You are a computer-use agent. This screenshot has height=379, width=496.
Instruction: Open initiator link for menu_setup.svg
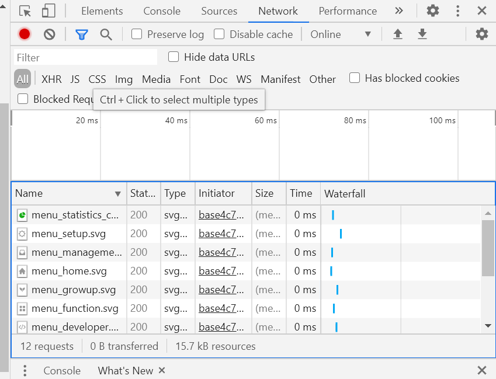click(217, 234)
